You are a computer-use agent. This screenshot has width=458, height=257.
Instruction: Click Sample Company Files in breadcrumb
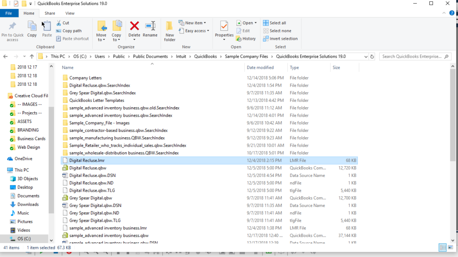pyautogui.click(x=246, y=56)
